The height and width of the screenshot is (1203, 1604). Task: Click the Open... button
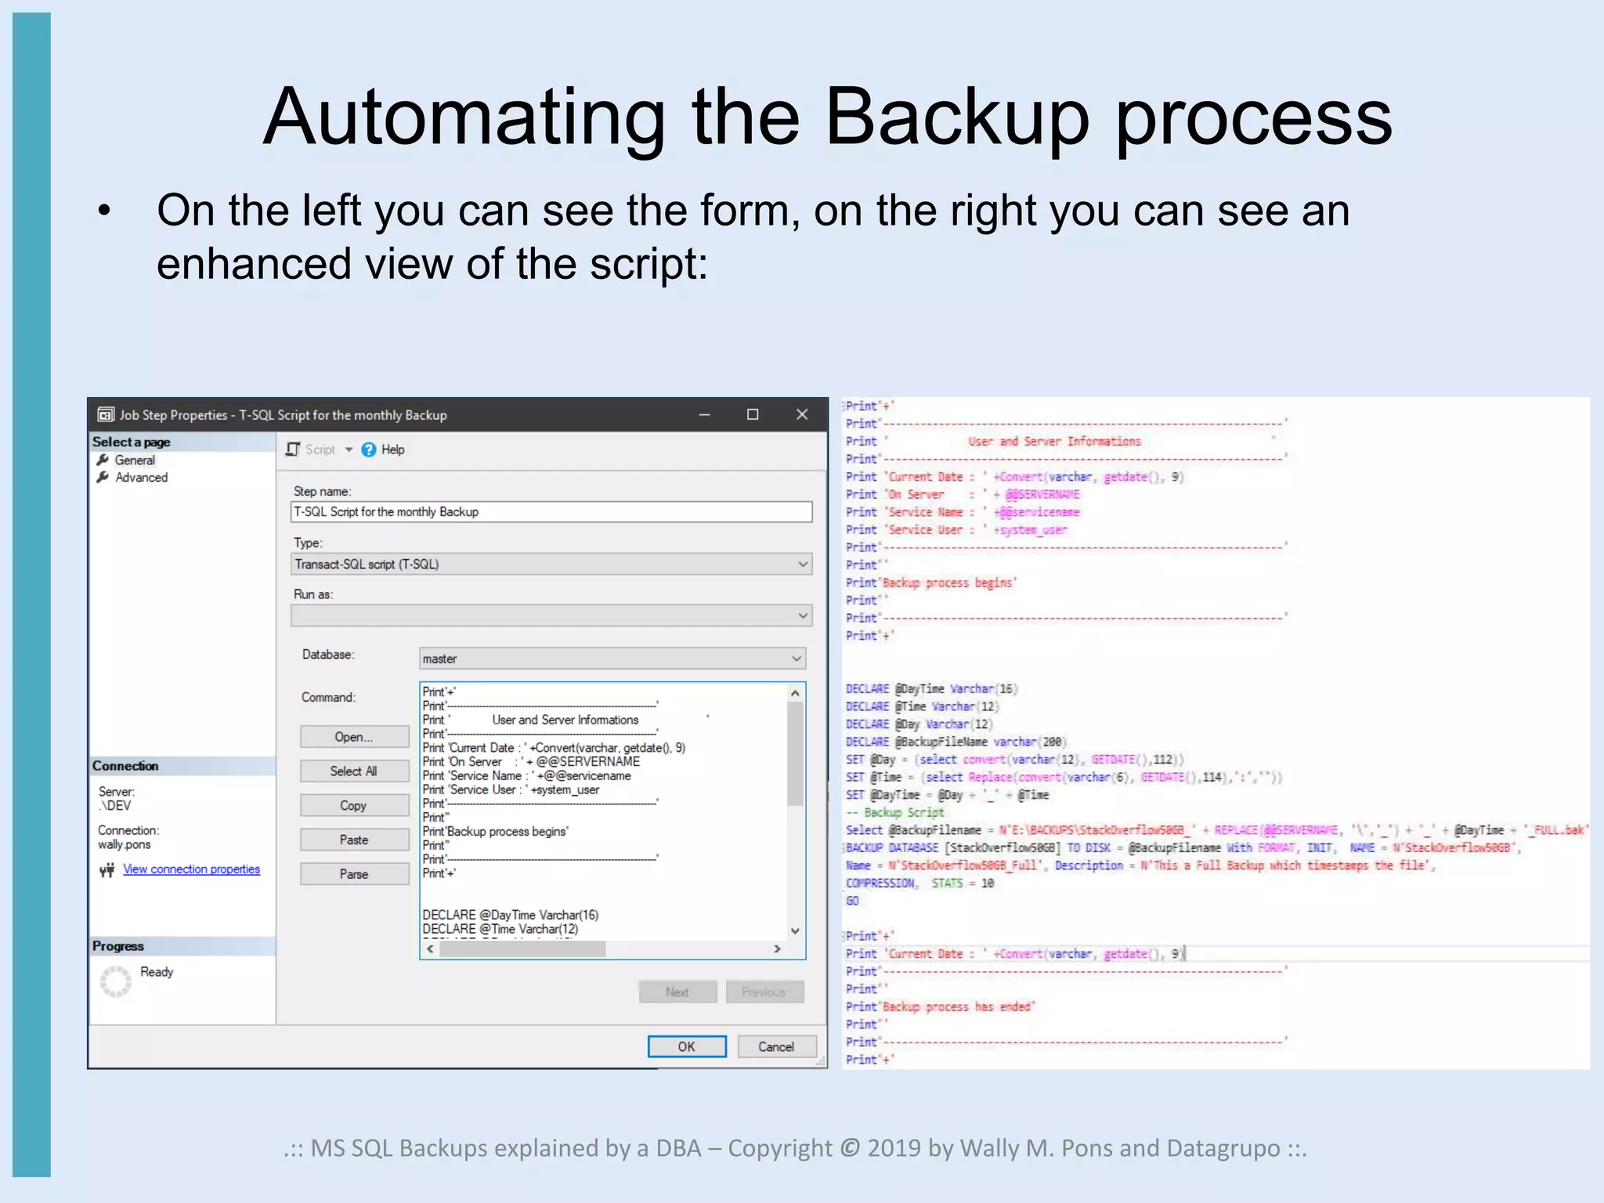pos(354,737)
